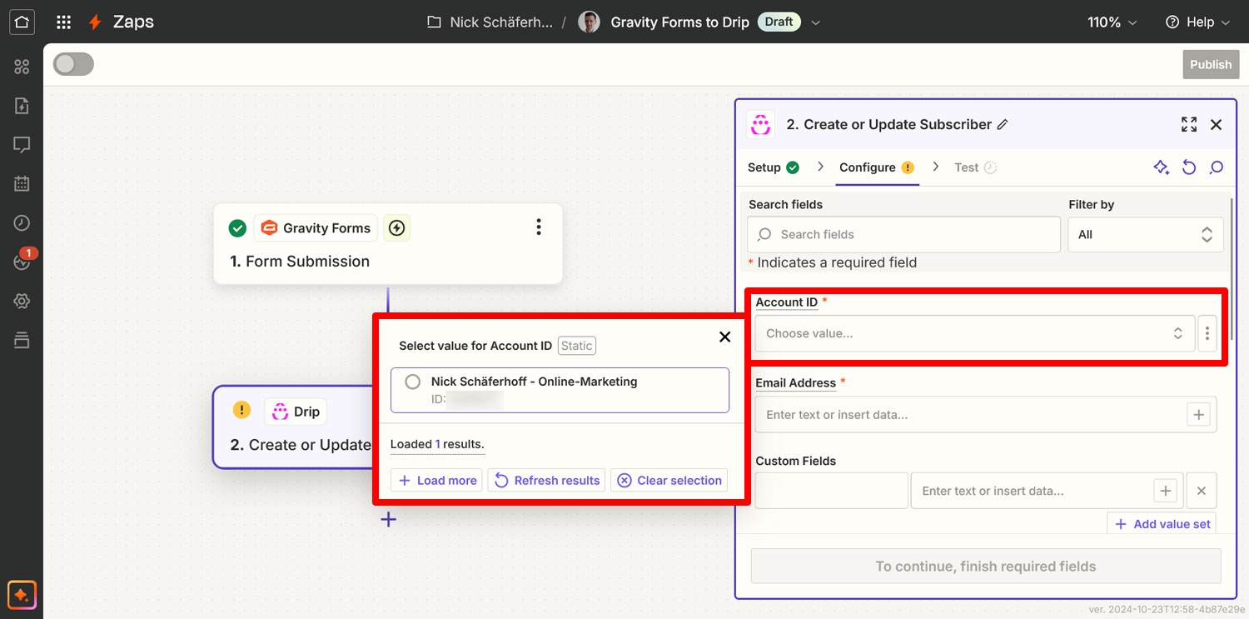Close the Select value for Account ID popup

click(724, 337)
